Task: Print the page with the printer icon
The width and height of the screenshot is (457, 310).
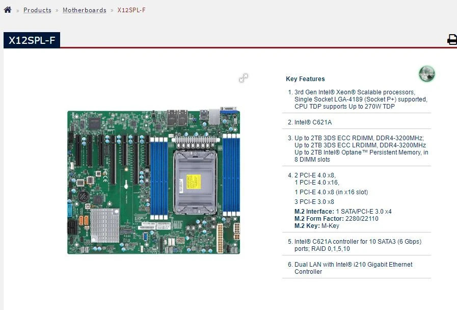Action: coord(452,39)
